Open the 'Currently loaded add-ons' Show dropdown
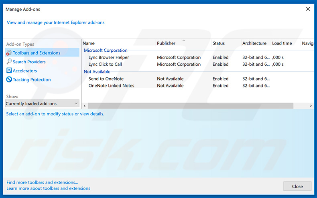This screenshot has width=317, height=198. (x=42, y=103)
